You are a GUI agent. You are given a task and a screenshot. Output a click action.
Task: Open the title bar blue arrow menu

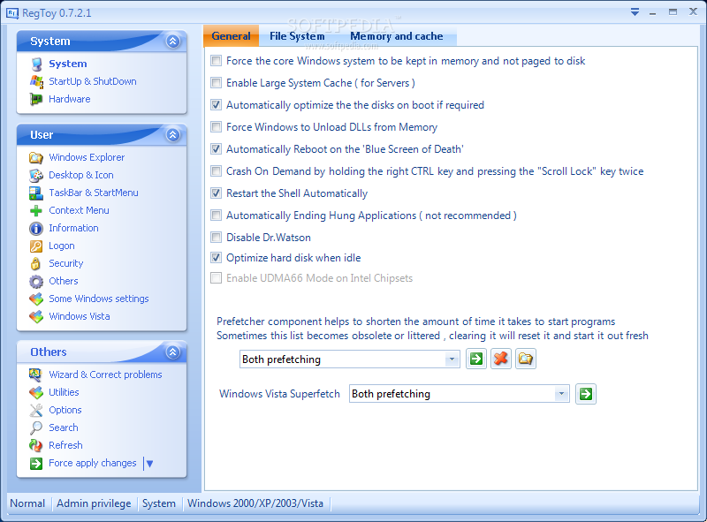(x=635, y=12)
